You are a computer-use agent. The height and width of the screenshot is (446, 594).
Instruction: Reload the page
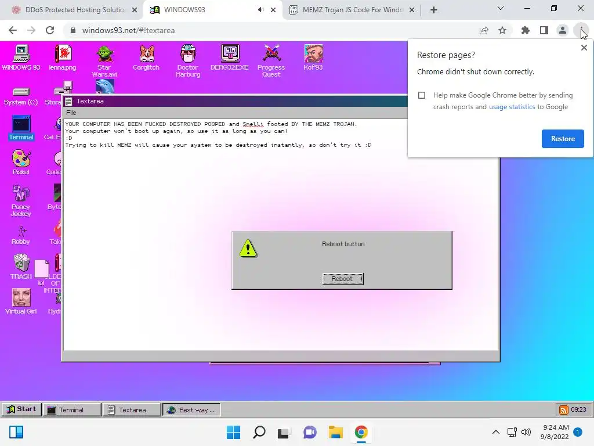(50, 30)
